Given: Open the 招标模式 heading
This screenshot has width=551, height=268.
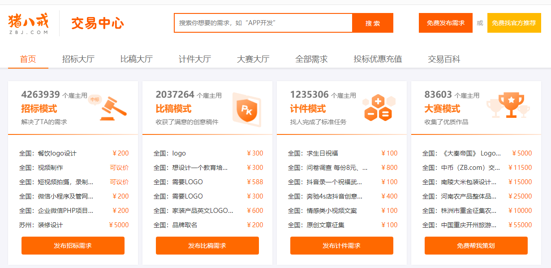Looking at the screenshot, I should (39, 109).
